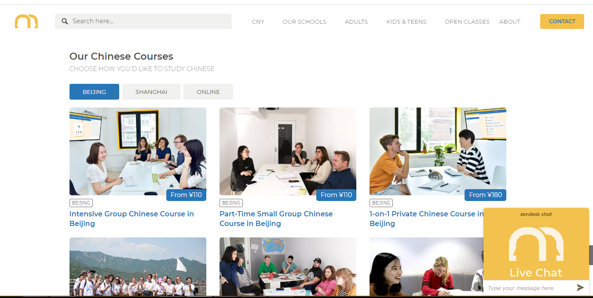Viewport: 593px width, 298px height.
Task: Open Part-Time Small Group Chinese Course link
Action: click(276, 219)
